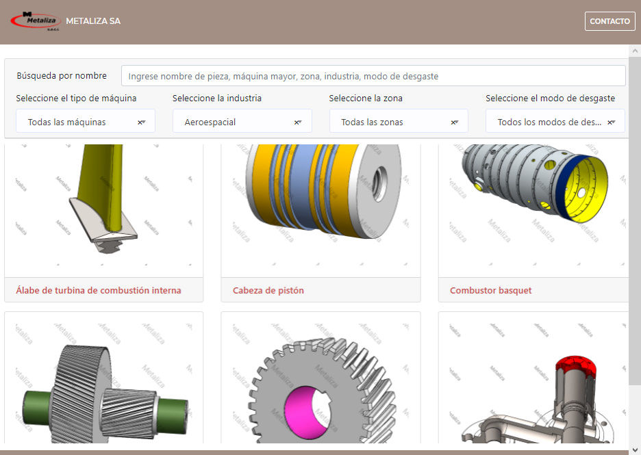Clear the Aeroespacial selection with the x icon
Image resolution: width=641 pixels, height=455 pixels.
296,122
